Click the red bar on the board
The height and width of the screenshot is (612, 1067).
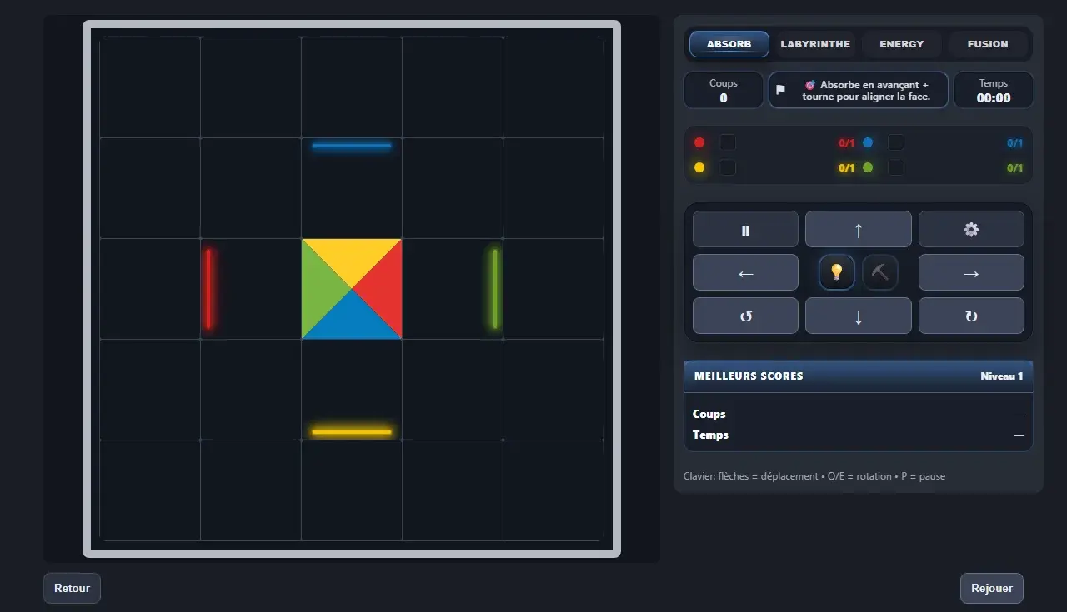pos(208,289)
